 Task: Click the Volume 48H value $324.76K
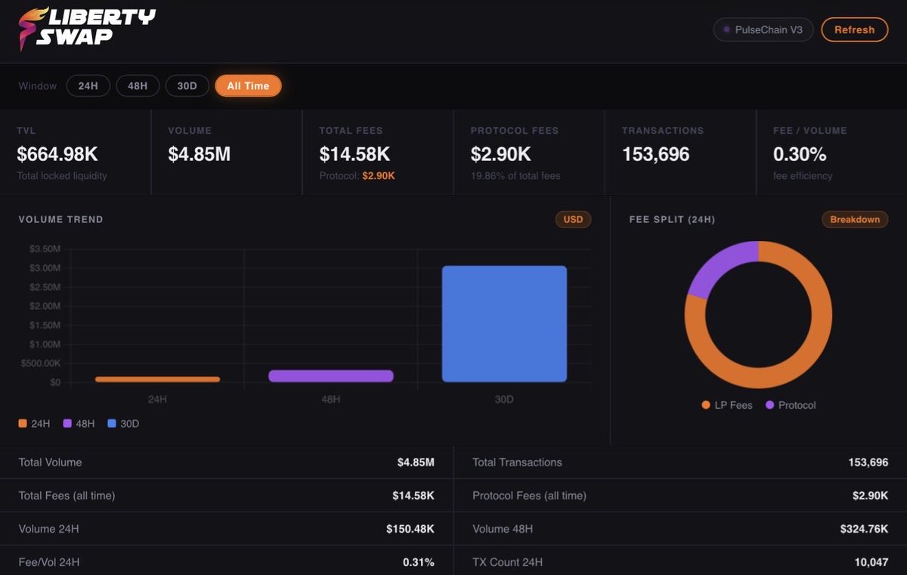click(x=864, y=529)
